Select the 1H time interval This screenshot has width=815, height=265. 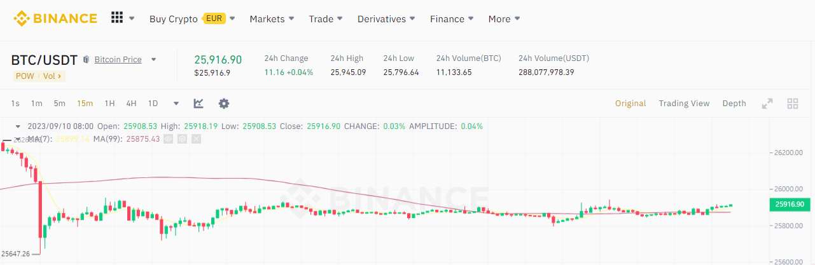tap(109, 104)
